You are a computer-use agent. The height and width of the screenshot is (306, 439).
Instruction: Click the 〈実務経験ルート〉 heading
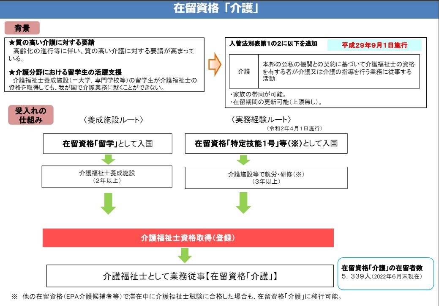coord(261,120)
